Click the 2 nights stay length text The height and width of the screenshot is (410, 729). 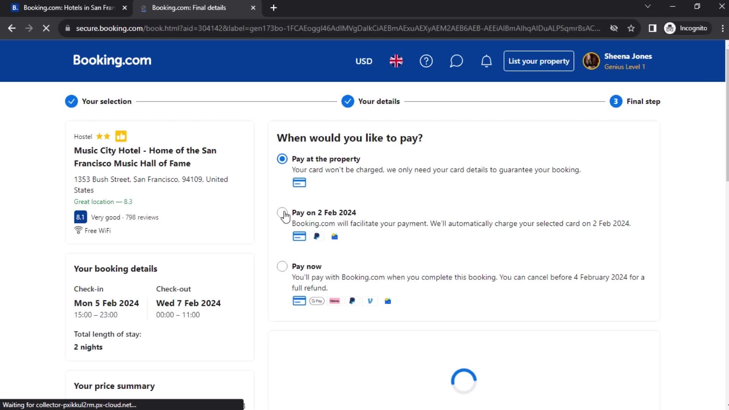tap(88, 347)
